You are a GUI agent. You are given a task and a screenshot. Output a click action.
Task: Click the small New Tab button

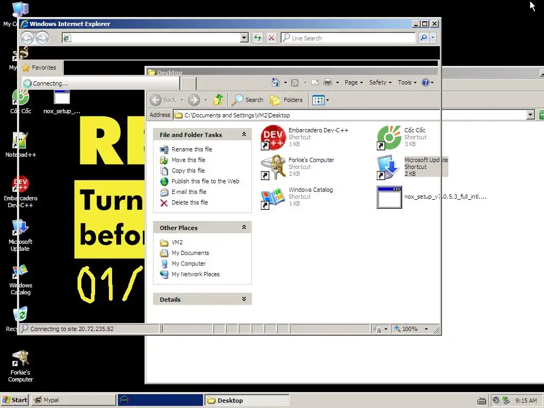point(189,83)
